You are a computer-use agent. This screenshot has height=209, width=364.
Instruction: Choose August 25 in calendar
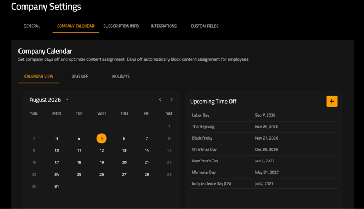pos(79,174)
